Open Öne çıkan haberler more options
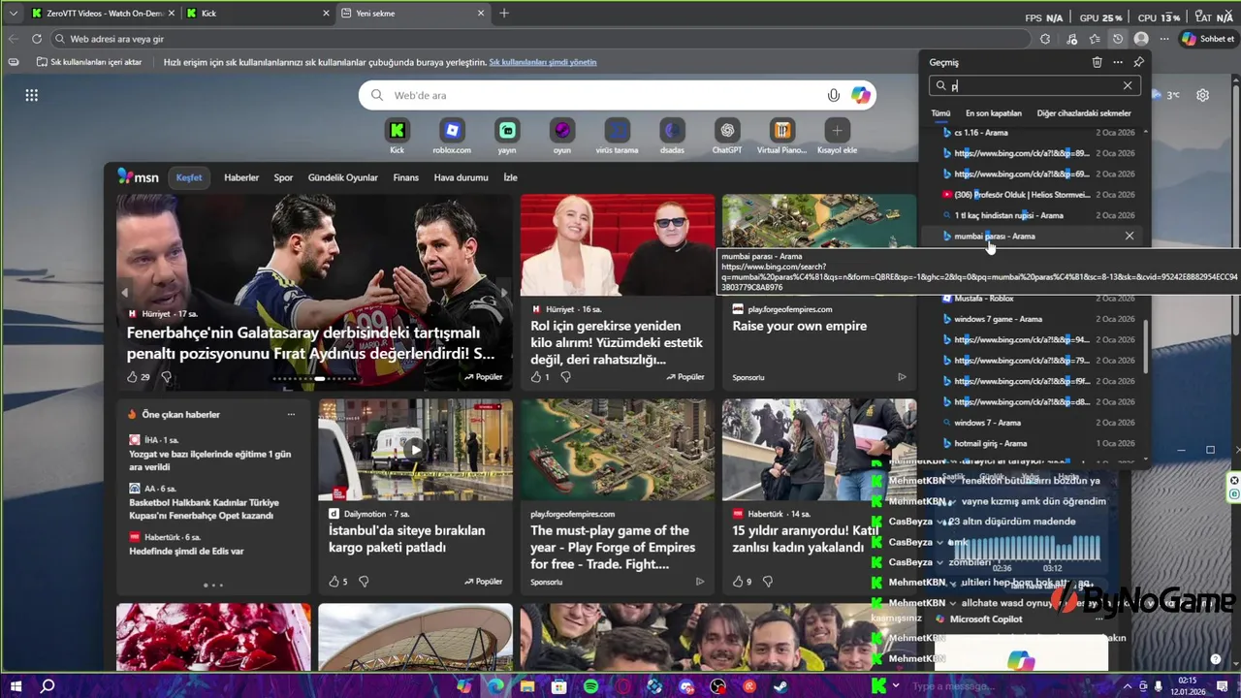The image size is (1241, 698). point(291,414)
